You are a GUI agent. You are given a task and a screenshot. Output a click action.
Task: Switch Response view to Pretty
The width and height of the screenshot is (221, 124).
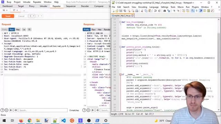[86, 30]
